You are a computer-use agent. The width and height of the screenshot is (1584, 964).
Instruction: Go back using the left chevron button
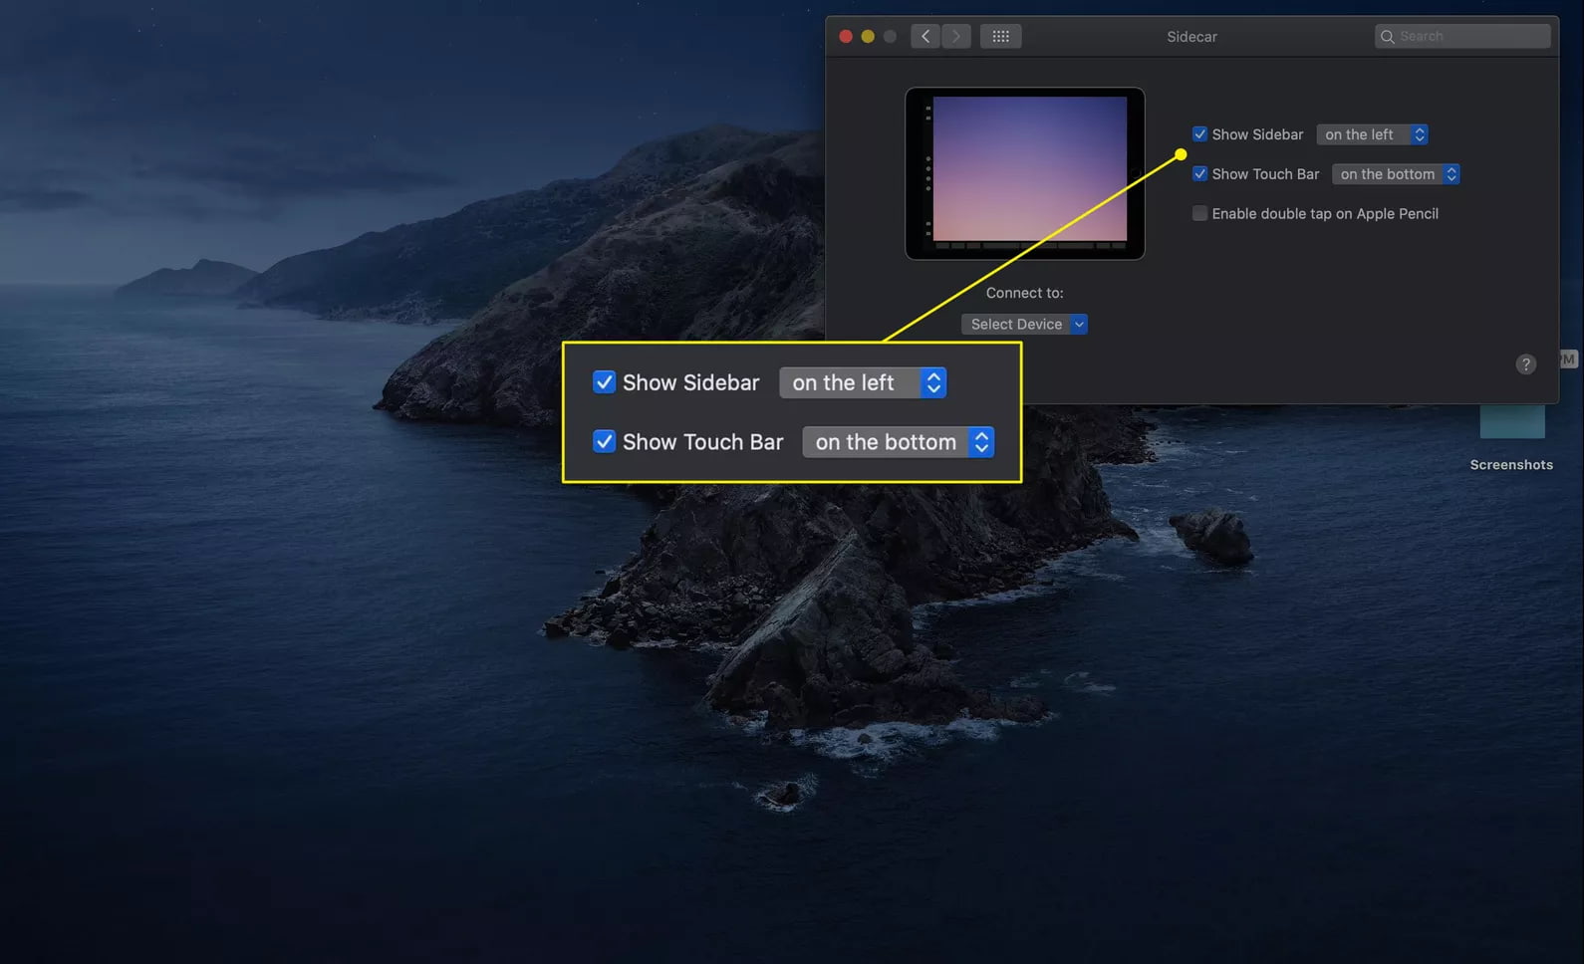(x=925, y=37)
